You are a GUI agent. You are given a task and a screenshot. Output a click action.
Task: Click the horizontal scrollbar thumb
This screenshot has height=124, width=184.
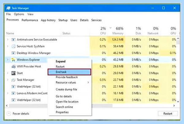(x=60, y=106)
